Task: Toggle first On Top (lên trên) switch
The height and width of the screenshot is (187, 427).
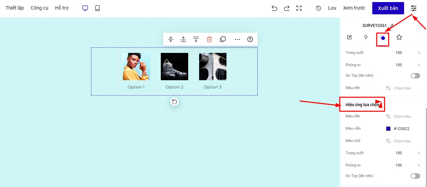Action: tap(415, 76)
